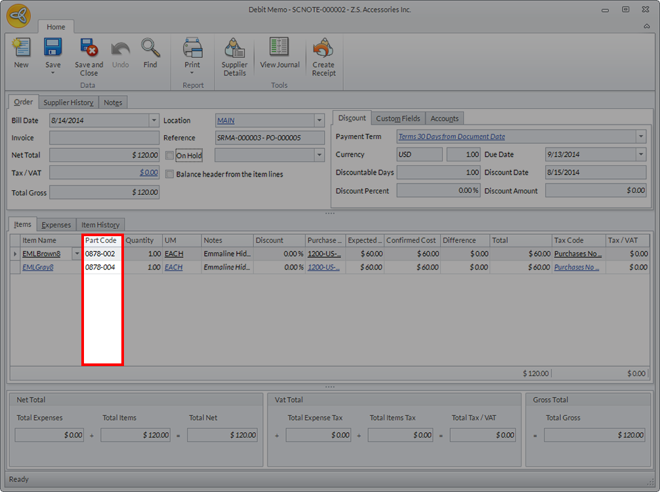Switch to Supplier History tab
Image resolution: width=660 pixels, height=492 pixels.
68,102
